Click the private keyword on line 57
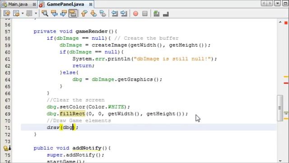This screenshot has height=163, width=289. tap(45, 31)
